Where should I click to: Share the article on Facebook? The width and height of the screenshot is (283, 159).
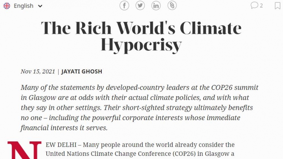coord(124,5)
